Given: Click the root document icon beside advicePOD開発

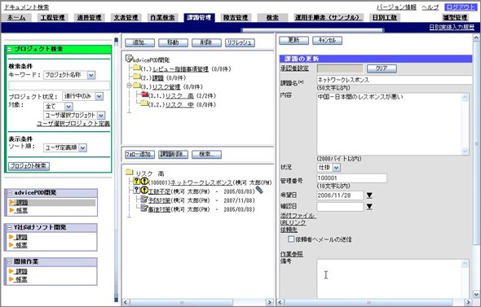Looking at the screenshot, I should pyautogui.click(x=129, y=58).
